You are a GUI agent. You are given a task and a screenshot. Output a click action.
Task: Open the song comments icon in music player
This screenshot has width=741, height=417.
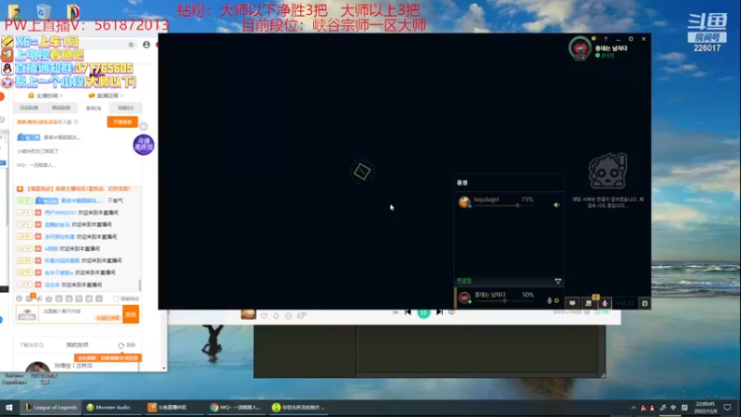coord(301,315)
